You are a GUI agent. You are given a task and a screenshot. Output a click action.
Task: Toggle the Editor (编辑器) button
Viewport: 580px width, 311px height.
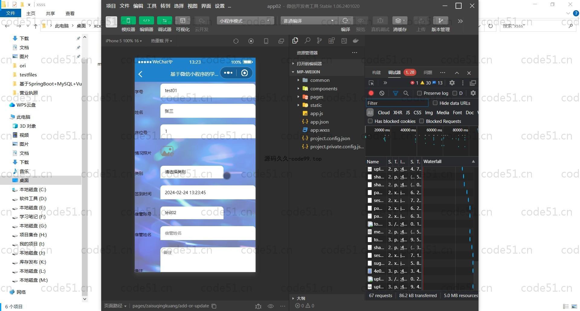pos(146,21)
